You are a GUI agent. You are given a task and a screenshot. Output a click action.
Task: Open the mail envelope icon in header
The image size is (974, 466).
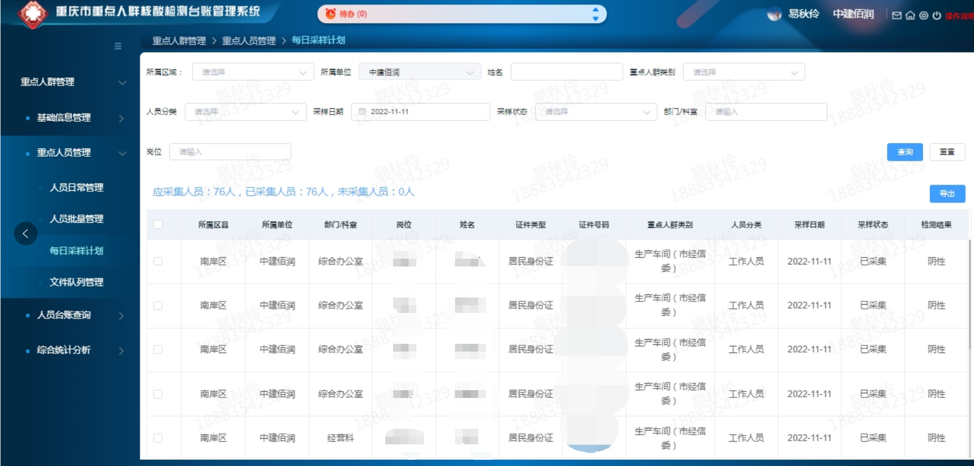click(897, 15)
